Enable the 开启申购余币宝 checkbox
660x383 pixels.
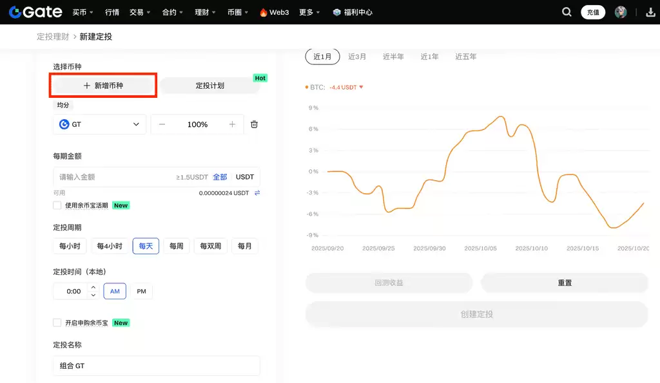(57, 323)
